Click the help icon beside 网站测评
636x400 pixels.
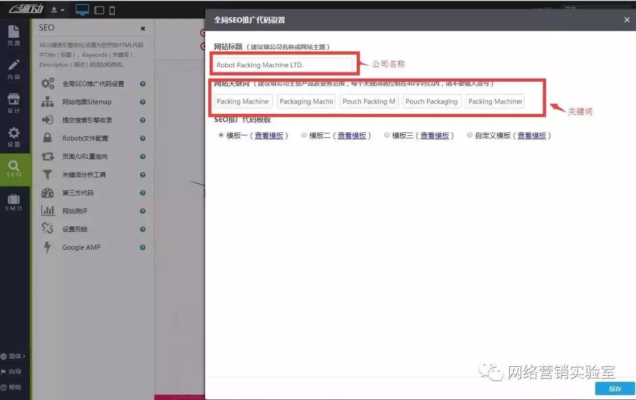pyautogui.click(x=143, y=210)
